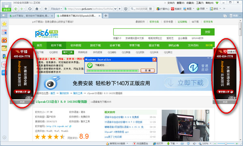The height and width of the screenshot is (146, 243).
Task: Mute sound via status bar speaker icon
Action: tap(194, 144)
